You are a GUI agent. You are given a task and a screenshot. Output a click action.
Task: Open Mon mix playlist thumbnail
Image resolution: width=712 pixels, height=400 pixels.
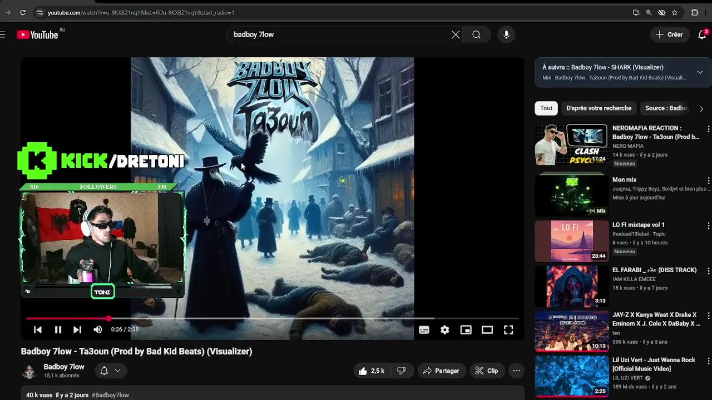pyautogui.click(x=572, y=196)
